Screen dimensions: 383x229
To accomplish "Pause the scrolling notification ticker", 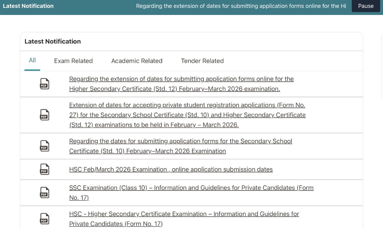I will pos(365,6).
